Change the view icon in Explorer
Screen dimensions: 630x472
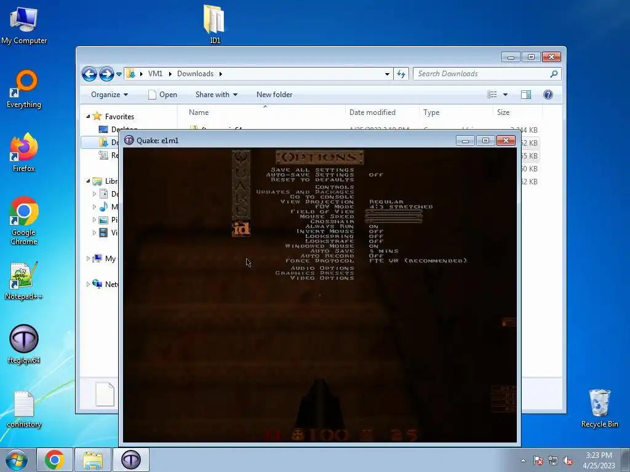coord(492,95)
